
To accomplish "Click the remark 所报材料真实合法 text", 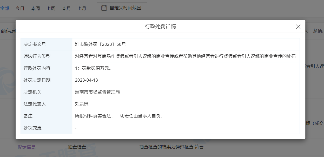I will 120,116.
